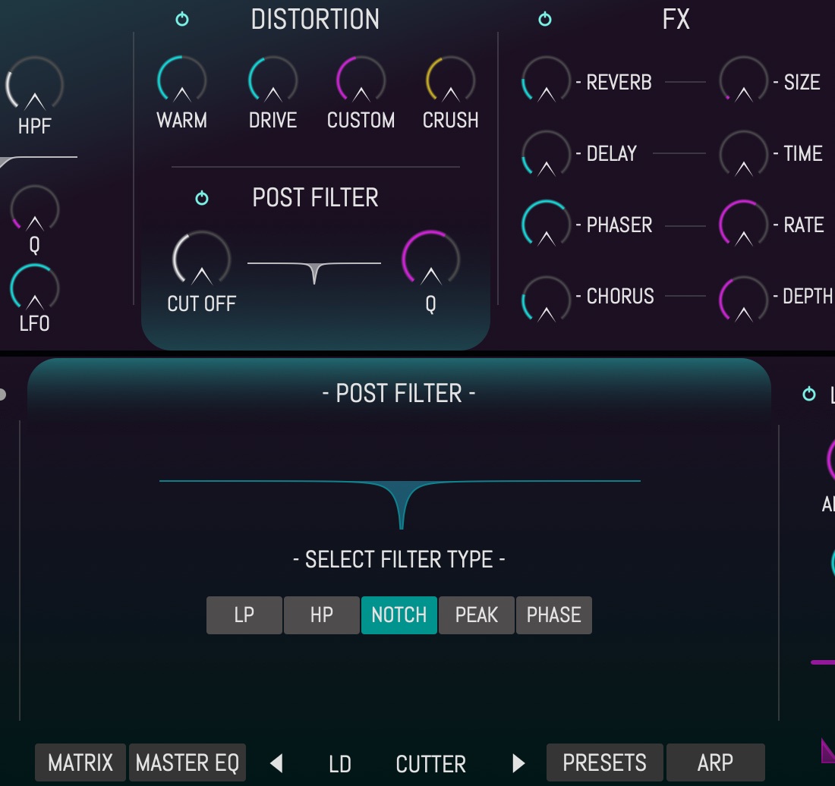The image size is (835, 786).
Task: Open the PRESETS browser
Action: [604, 762]
